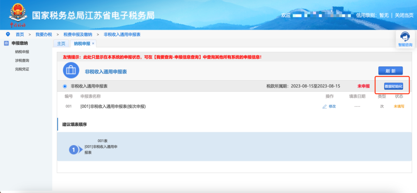Screen dimensions: 417x193
Task: Click the 数据初始化 button
Action: click(x=393, y=86)
